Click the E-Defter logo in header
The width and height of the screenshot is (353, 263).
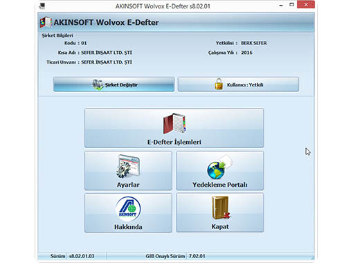pos(46,22)
